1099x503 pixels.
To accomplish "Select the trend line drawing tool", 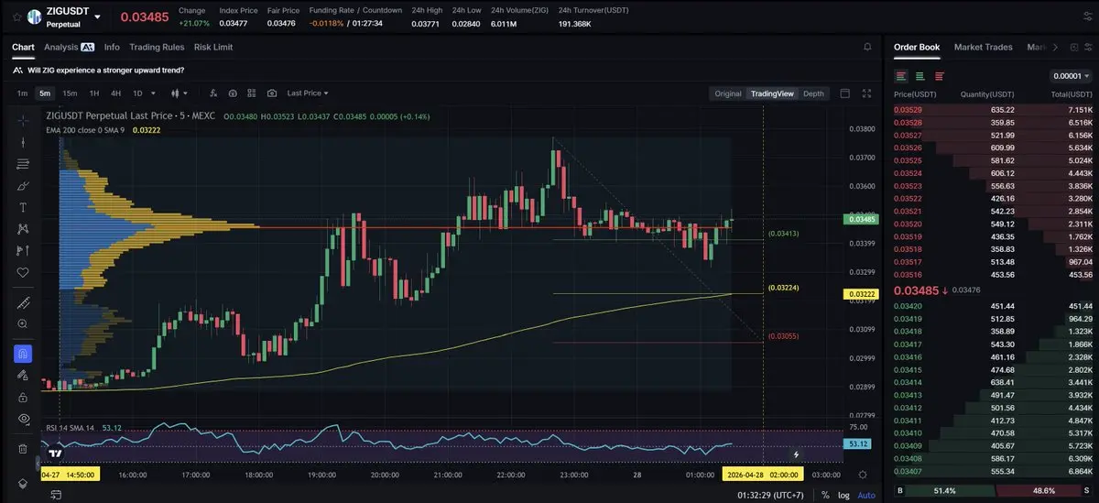I will click(23, 142).
